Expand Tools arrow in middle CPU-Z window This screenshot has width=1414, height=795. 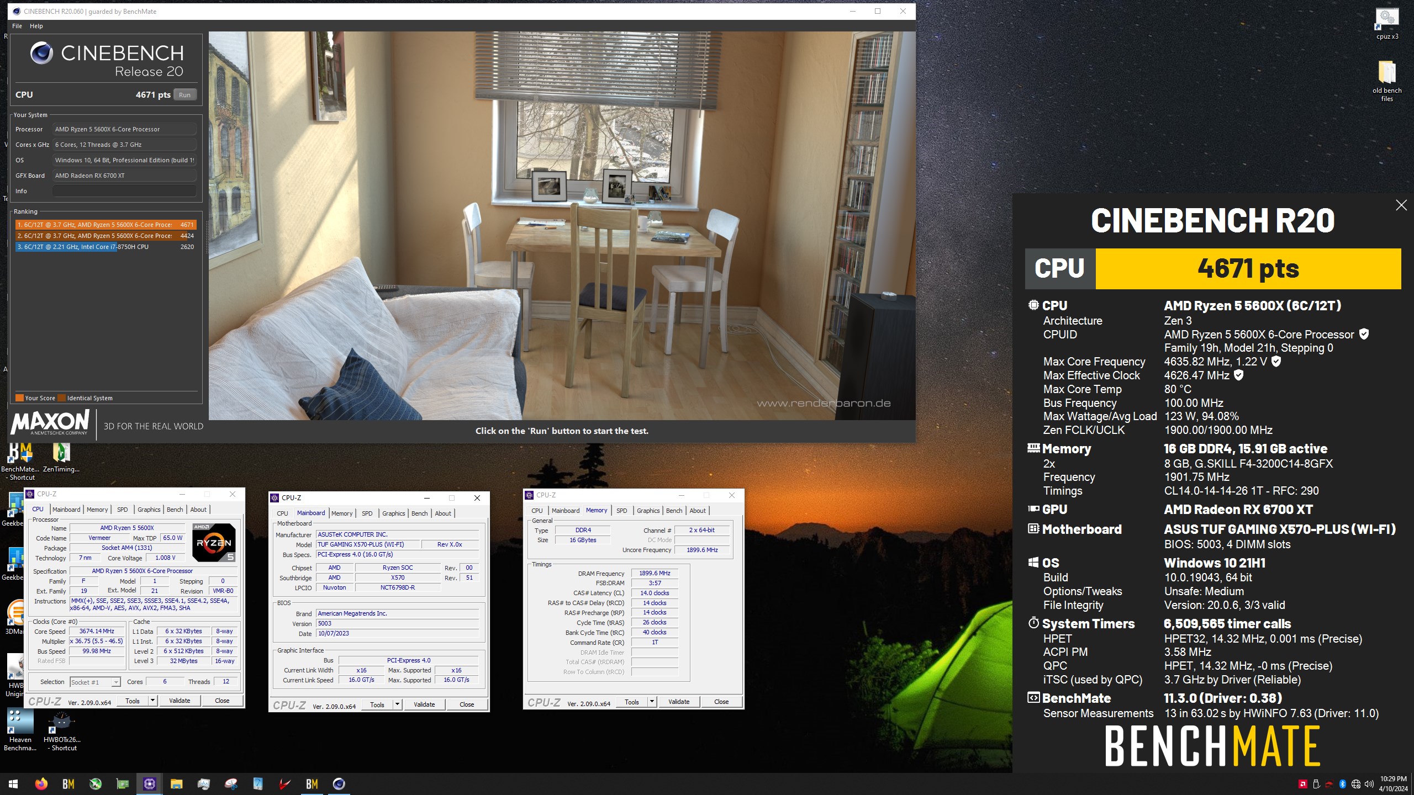pos(397,705)
